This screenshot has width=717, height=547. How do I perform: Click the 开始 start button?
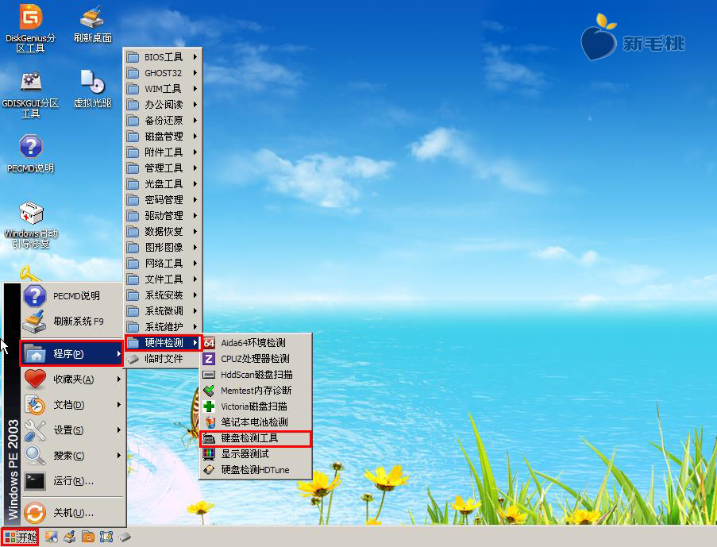pos(20,537)
